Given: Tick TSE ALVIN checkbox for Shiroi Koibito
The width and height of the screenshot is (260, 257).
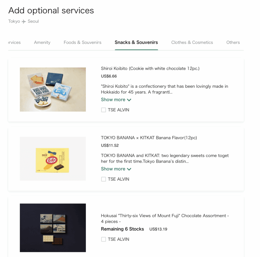Looking at the screenshot, I should (104, 110).
